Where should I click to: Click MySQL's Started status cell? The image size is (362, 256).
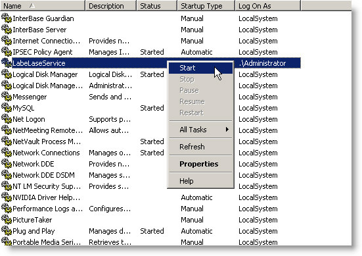pyautogui.click(x=152, y=108)
